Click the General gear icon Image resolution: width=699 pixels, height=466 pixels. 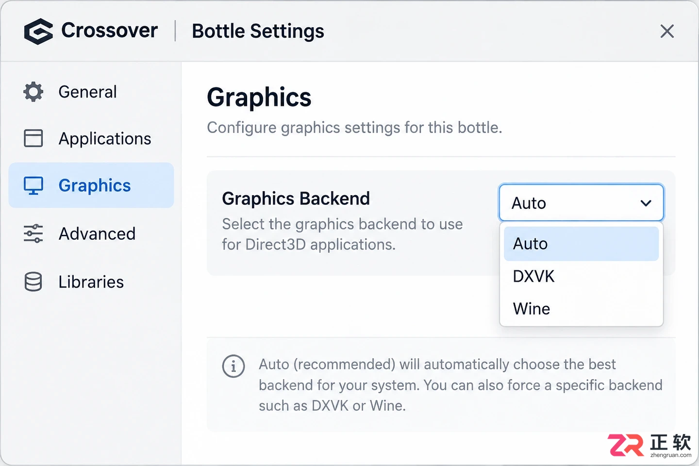33,92
